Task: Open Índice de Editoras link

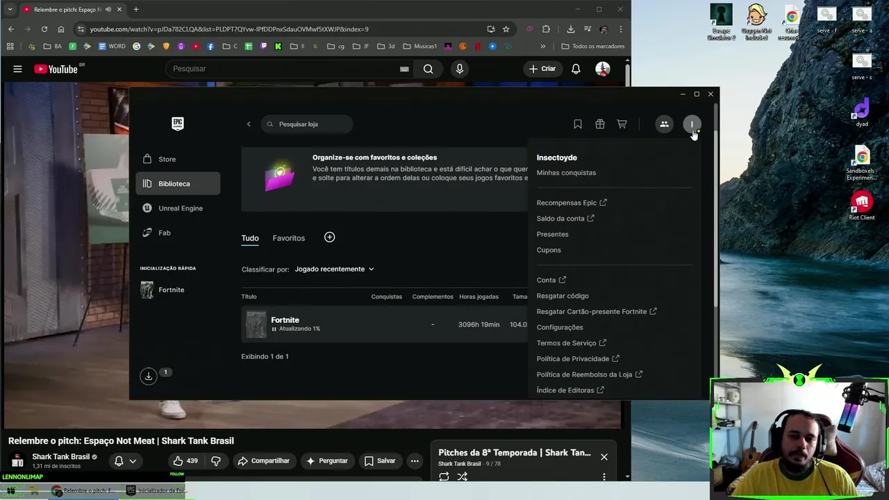Action: (570, 390)
